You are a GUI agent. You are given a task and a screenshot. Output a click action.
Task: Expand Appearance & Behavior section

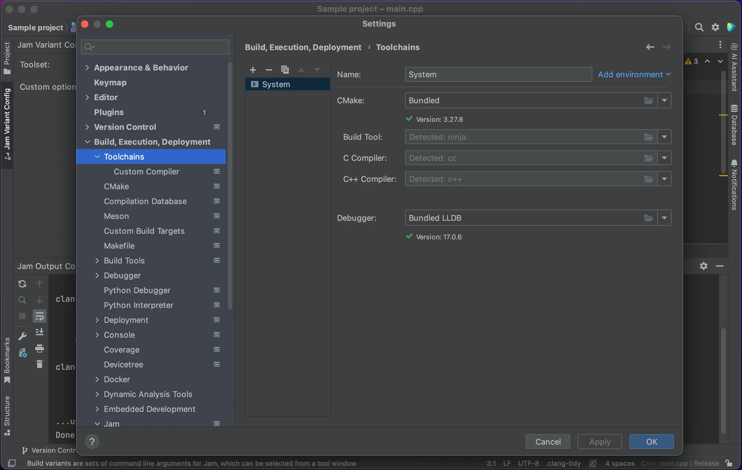tap(87, 68)
